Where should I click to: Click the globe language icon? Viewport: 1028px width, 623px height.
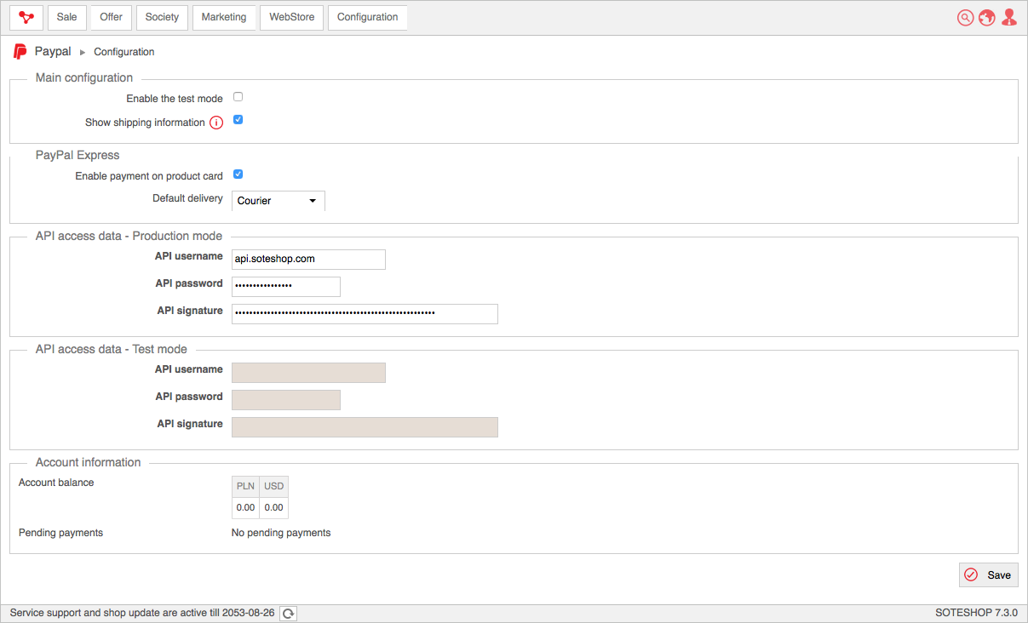987,18
